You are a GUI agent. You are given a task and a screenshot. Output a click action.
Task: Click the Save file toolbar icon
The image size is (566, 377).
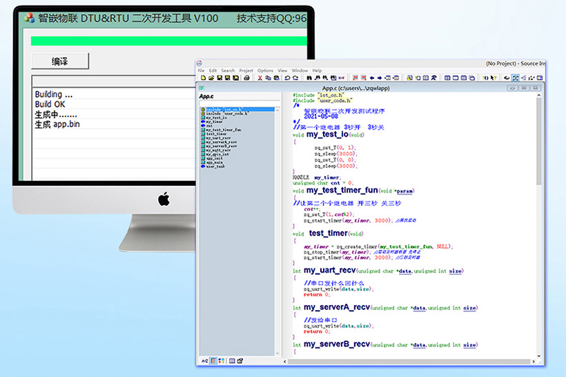(219, 78)
